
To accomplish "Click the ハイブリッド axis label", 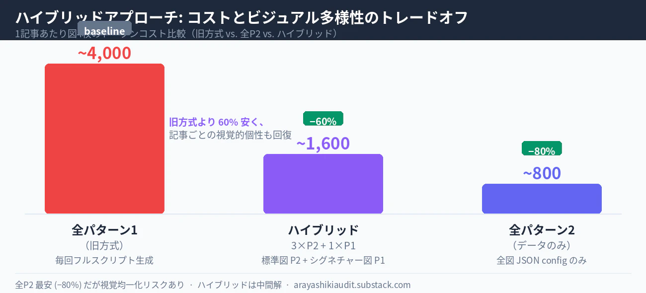I will coord(323,230).
